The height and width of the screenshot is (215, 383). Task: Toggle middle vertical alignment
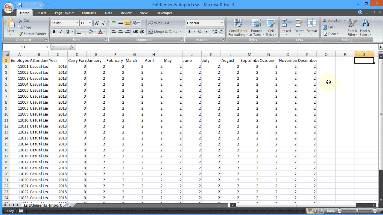click(120, 23)
